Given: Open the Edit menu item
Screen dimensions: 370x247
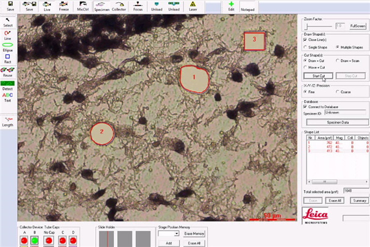Looking at the screenshot, I should tap(230, 7).
